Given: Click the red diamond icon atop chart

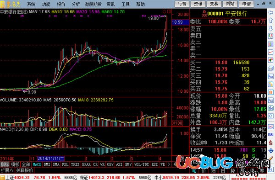Looking at the screenshot, I should click(x=165, y=12).
